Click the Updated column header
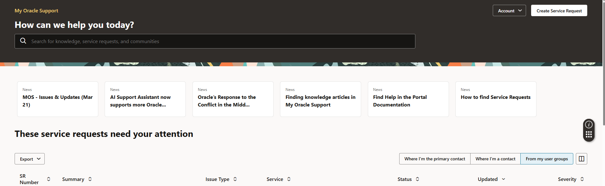Screen dimensions: 605x186 click(x=488, y=179)
